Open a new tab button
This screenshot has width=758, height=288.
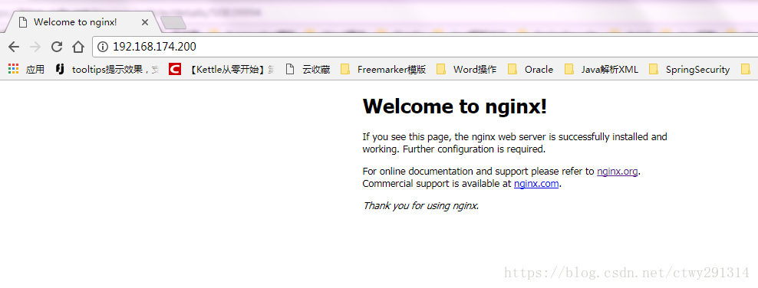pyautogui.click(x=173, y=22)
